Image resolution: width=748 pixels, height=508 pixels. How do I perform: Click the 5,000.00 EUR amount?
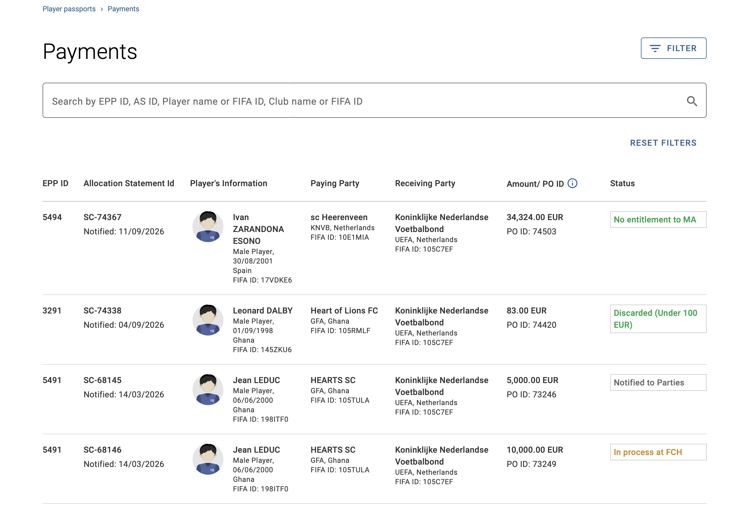(x=532, y=380)
